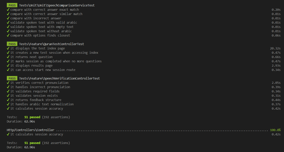Click checkmark beside "it returns next question"
284x152 pixels.
(8, 57)
